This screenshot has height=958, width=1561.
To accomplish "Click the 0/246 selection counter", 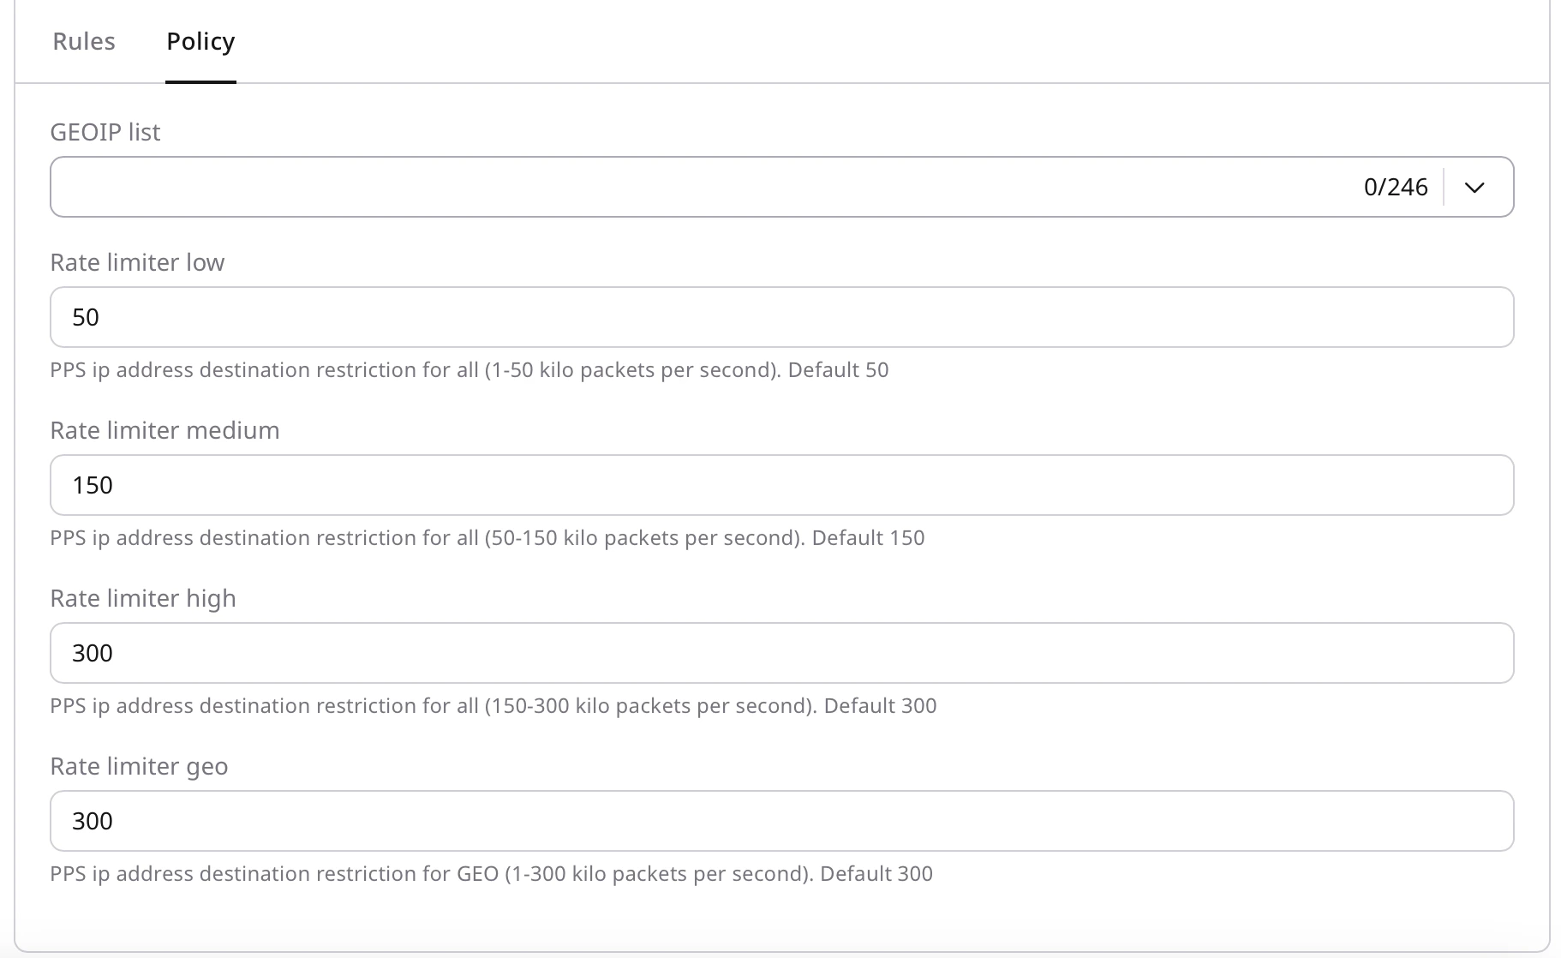I will click(x=1396, y=187).
